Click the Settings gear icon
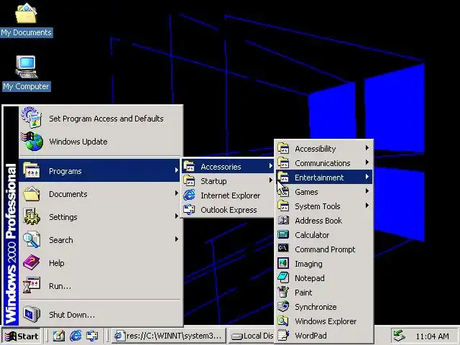Image resolution: width=460 pixels, height=345 pixels. pos(32,216)
